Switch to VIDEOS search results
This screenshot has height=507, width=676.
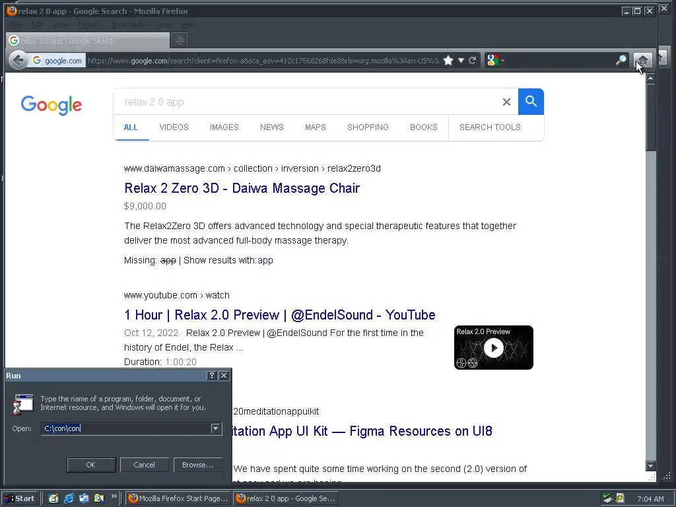click(x=174, y=127)
